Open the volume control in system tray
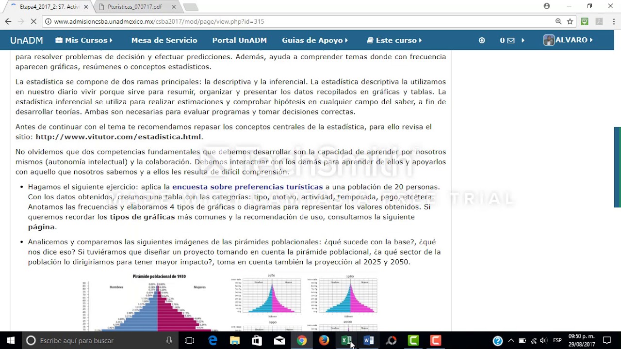The height and width of the screenshot is (349, 621). [x=543, y=340]
